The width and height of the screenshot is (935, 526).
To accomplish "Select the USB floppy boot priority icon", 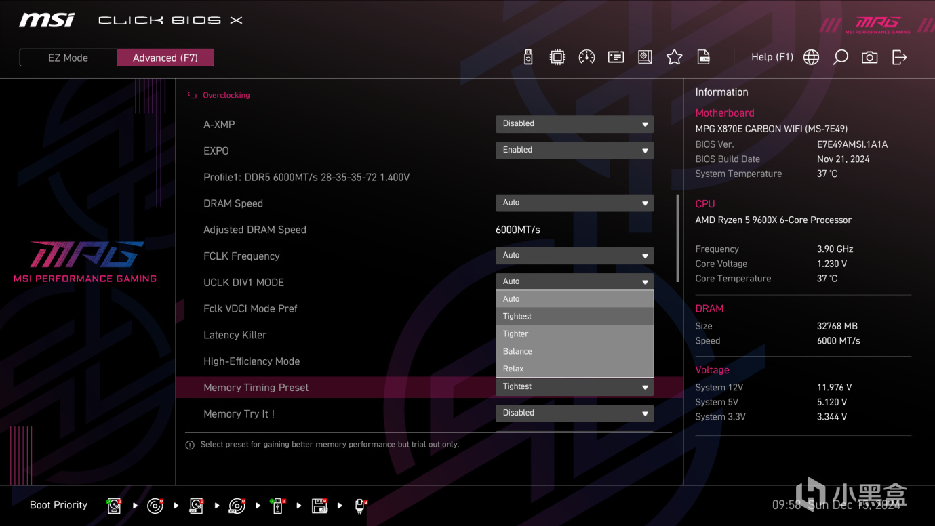I will tap(319, 506).
